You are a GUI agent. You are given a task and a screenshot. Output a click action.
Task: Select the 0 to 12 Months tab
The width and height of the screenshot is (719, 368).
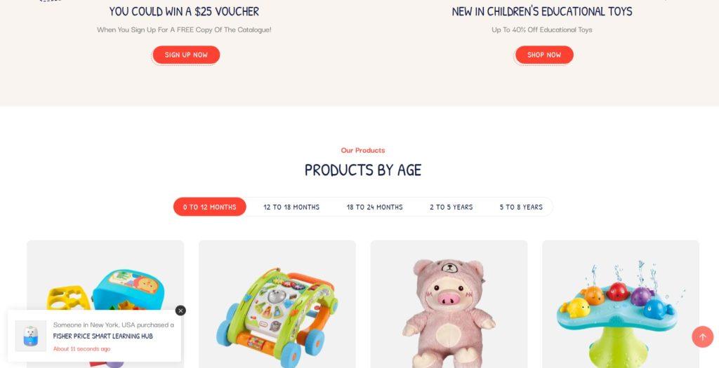point(209,207)
